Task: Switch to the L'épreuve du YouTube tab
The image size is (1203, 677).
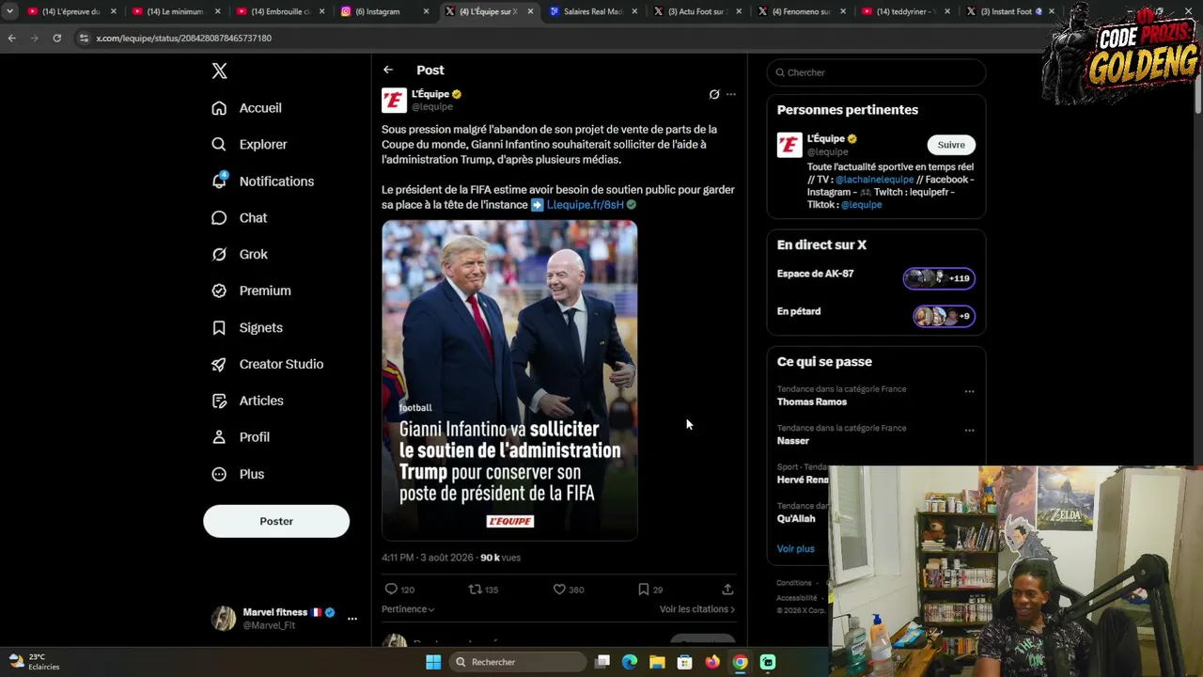Action: click(70, 11)
